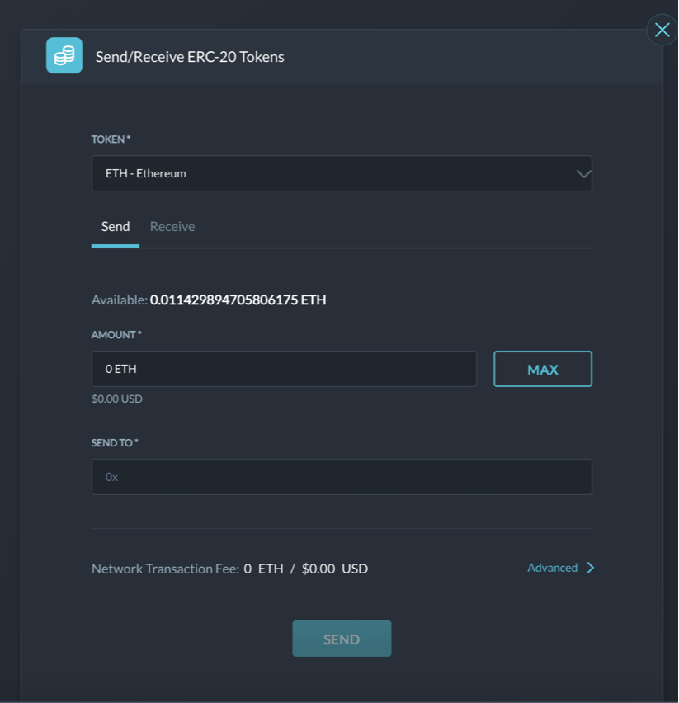Switch to the Receive tab
Viewport: 679px width, 703px height.
pyautogui.click(x=172, y=226)
